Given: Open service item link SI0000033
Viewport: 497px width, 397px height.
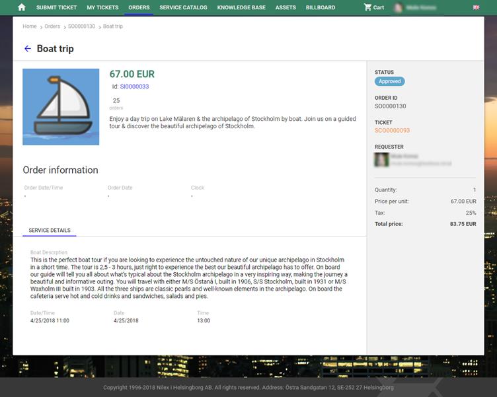Looking at the screenshot, I should click(x=134, y=87).
